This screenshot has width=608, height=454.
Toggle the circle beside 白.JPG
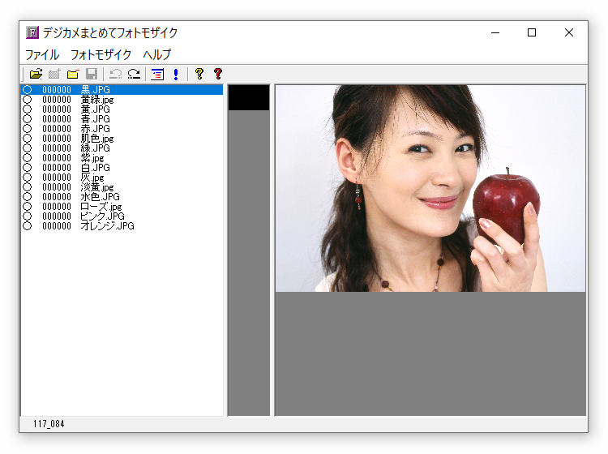coord(27,168)
